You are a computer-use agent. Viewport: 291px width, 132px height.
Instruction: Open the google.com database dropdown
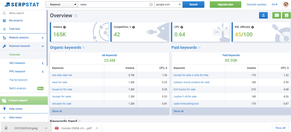[168, 5]
